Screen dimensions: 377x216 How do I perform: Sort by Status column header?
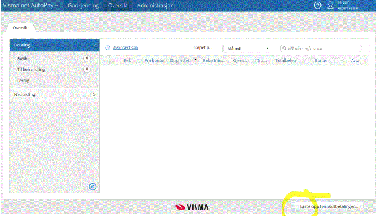pyautogui.click(x=321, y=60)
